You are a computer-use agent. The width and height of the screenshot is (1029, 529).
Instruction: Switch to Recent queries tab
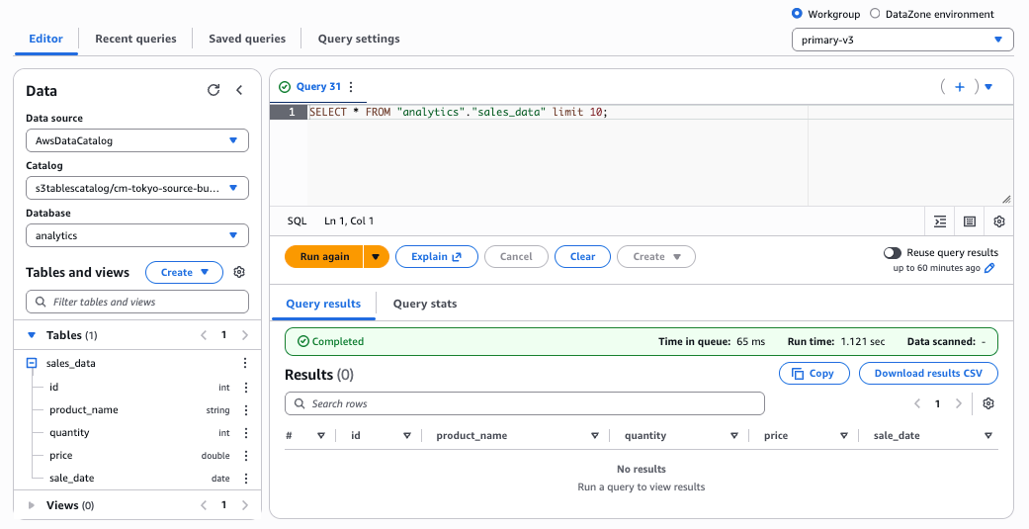pos(135,39)
